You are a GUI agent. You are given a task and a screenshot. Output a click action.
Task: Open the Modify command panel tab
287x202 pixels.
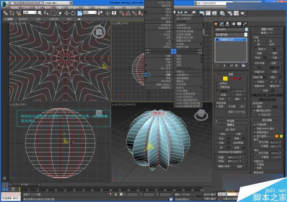pyautogui.click(x=222, y=24)
